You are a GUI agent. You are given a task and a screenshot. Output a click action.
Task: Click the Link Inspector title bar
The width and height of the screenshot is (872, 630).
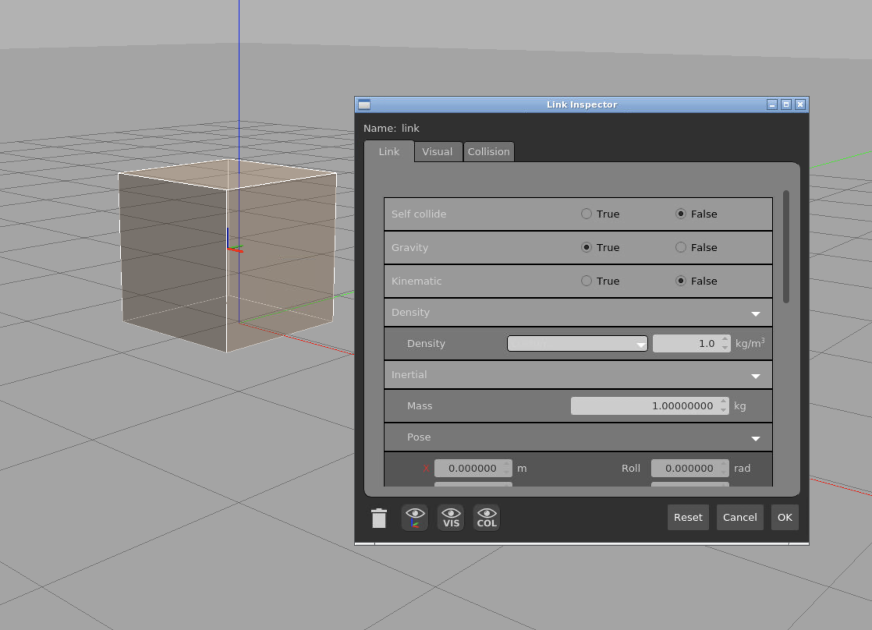tap(581, 104)
